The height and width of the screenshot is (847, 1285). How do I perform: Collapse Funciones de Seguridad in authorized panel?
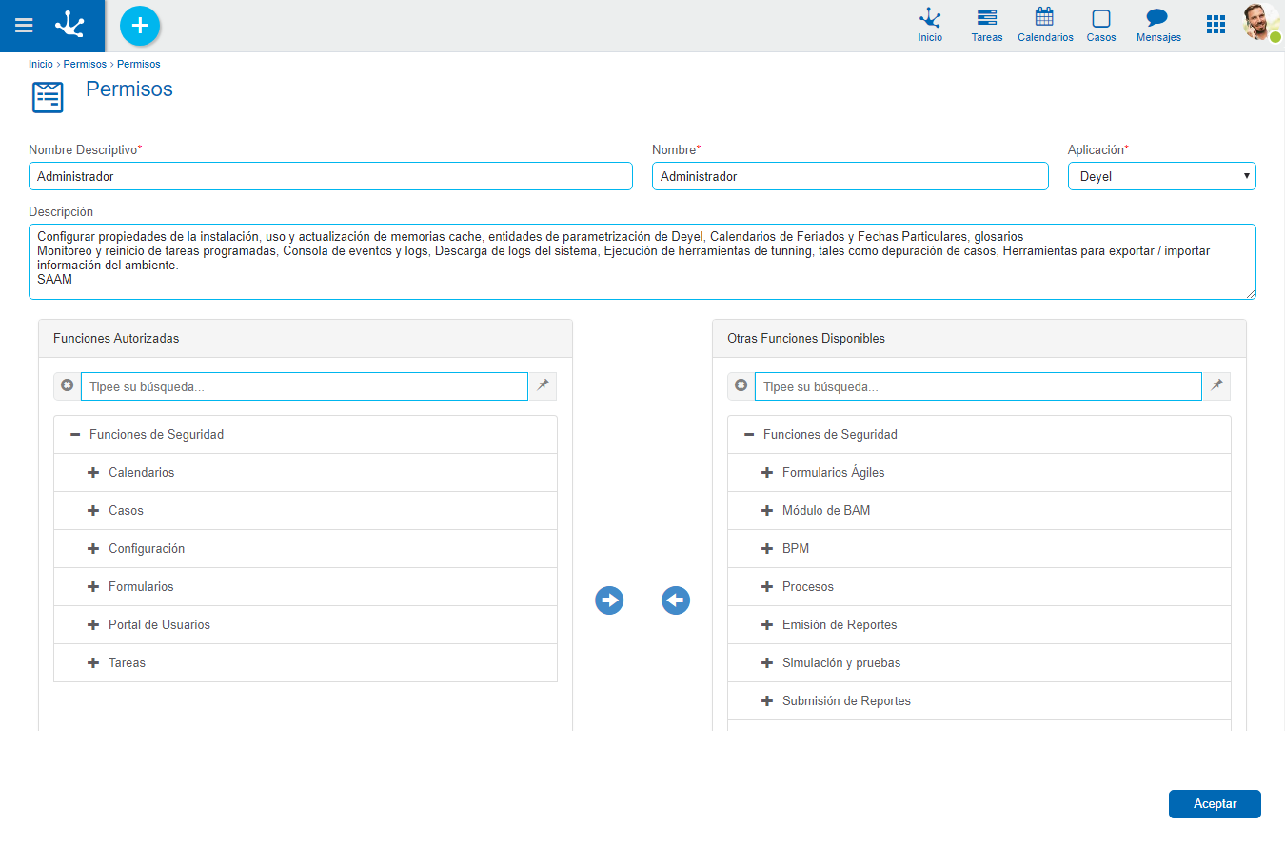click(75, 435)
